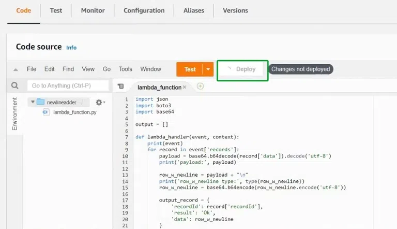This screenshot has width=397, height=229.
Task: Click the print(event) line
Action: [165, 144]
